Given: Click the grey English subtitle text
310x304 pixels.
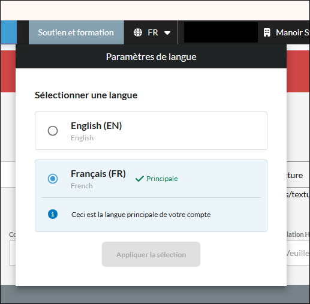Looking at the screenshot, I should (x=82, y=138).
